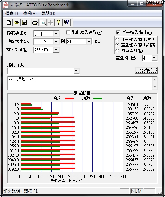Viewport: 165px width, 197px height.
Task: Click the red write bar for 128.0
Action: (48, 141)
